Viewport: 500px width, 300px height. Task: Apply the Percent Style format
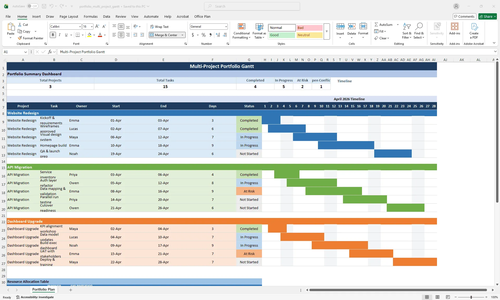tap(203, 35)
